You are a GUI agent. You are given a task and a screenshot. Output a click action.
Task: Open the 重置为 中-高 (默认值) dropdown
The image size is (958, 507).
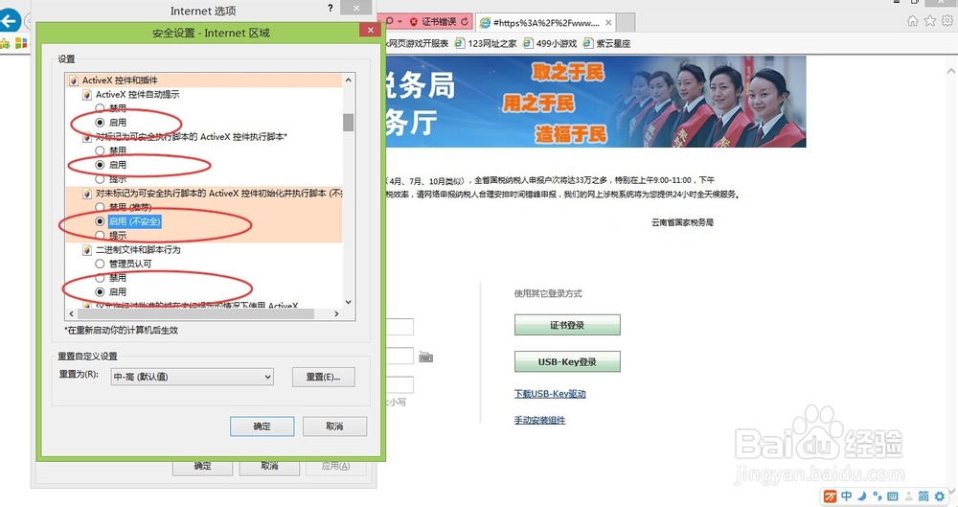(x=192, y=377)
